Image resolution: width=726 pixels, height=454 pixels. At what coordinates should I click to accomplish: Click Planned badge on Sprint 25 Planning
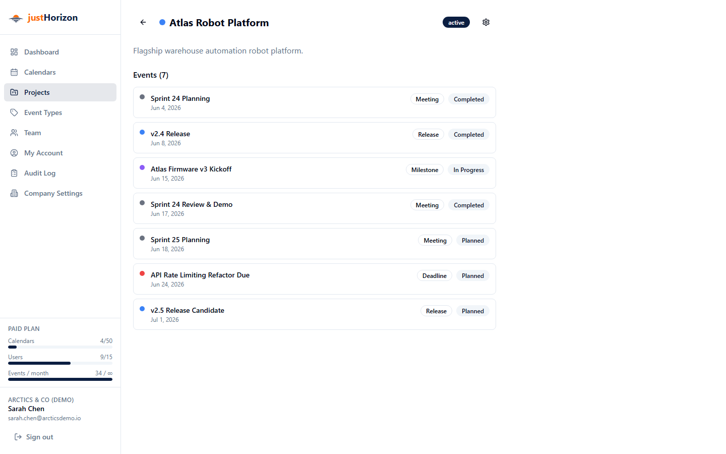(473, 241)
